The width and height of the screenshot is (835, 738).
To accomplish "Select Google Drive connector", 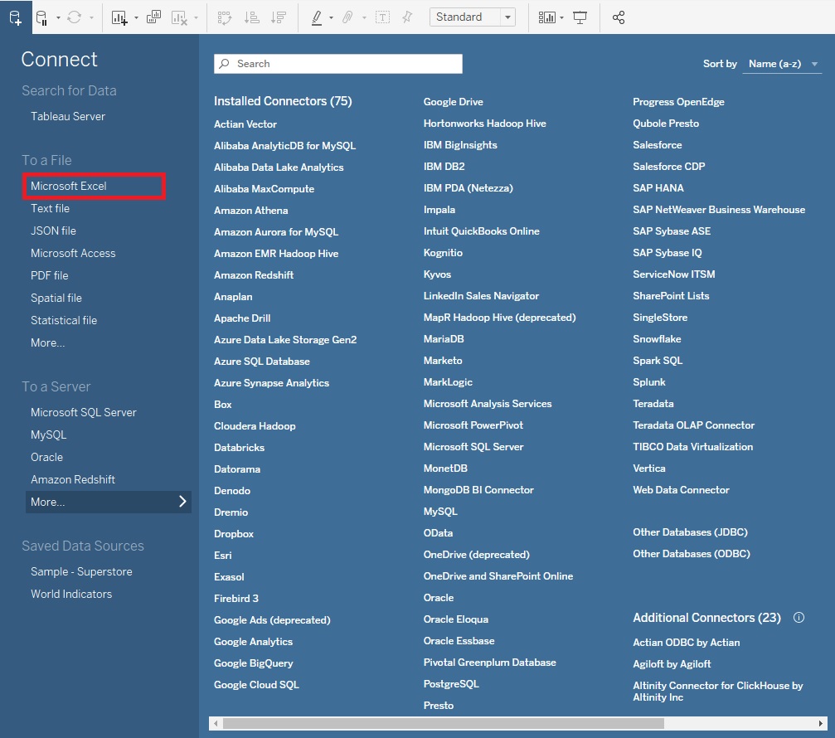I will [454, 102].
